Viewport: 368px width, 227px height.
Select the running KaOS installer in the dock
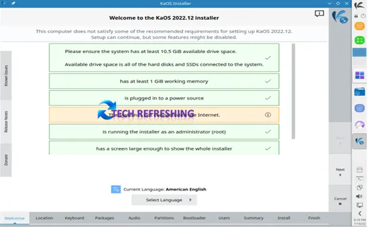pyautogui.click(x=359, y=141)
